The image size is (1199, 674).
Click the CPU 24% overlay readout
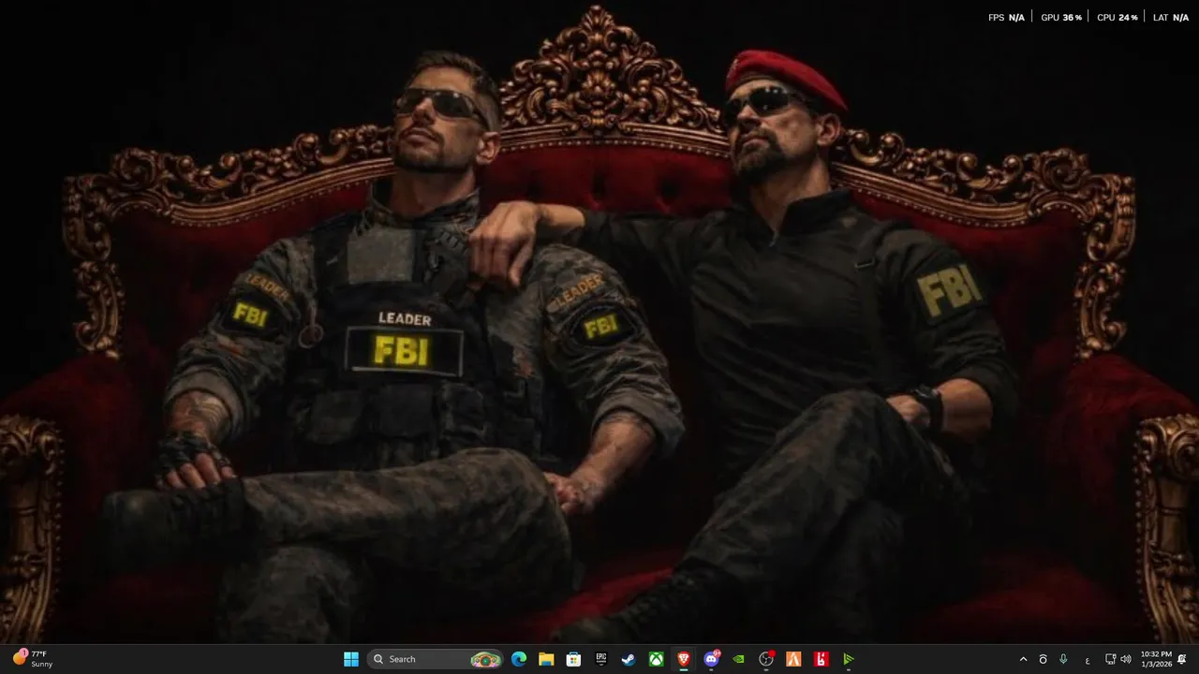(1118, 18)
